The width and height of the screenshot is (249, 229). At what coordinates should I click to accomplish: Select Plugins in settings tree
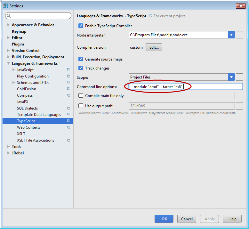pos(18,44)
